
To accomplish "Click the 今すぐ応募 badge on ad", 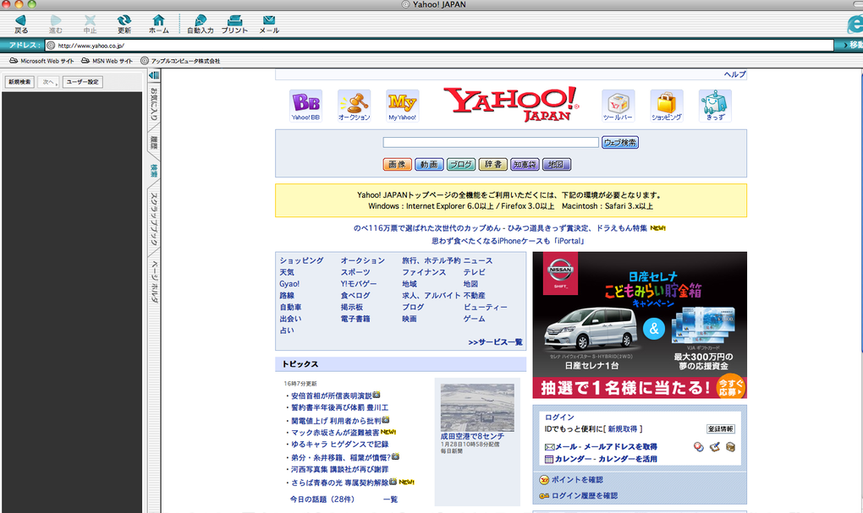I will click(x=730, y=388).
